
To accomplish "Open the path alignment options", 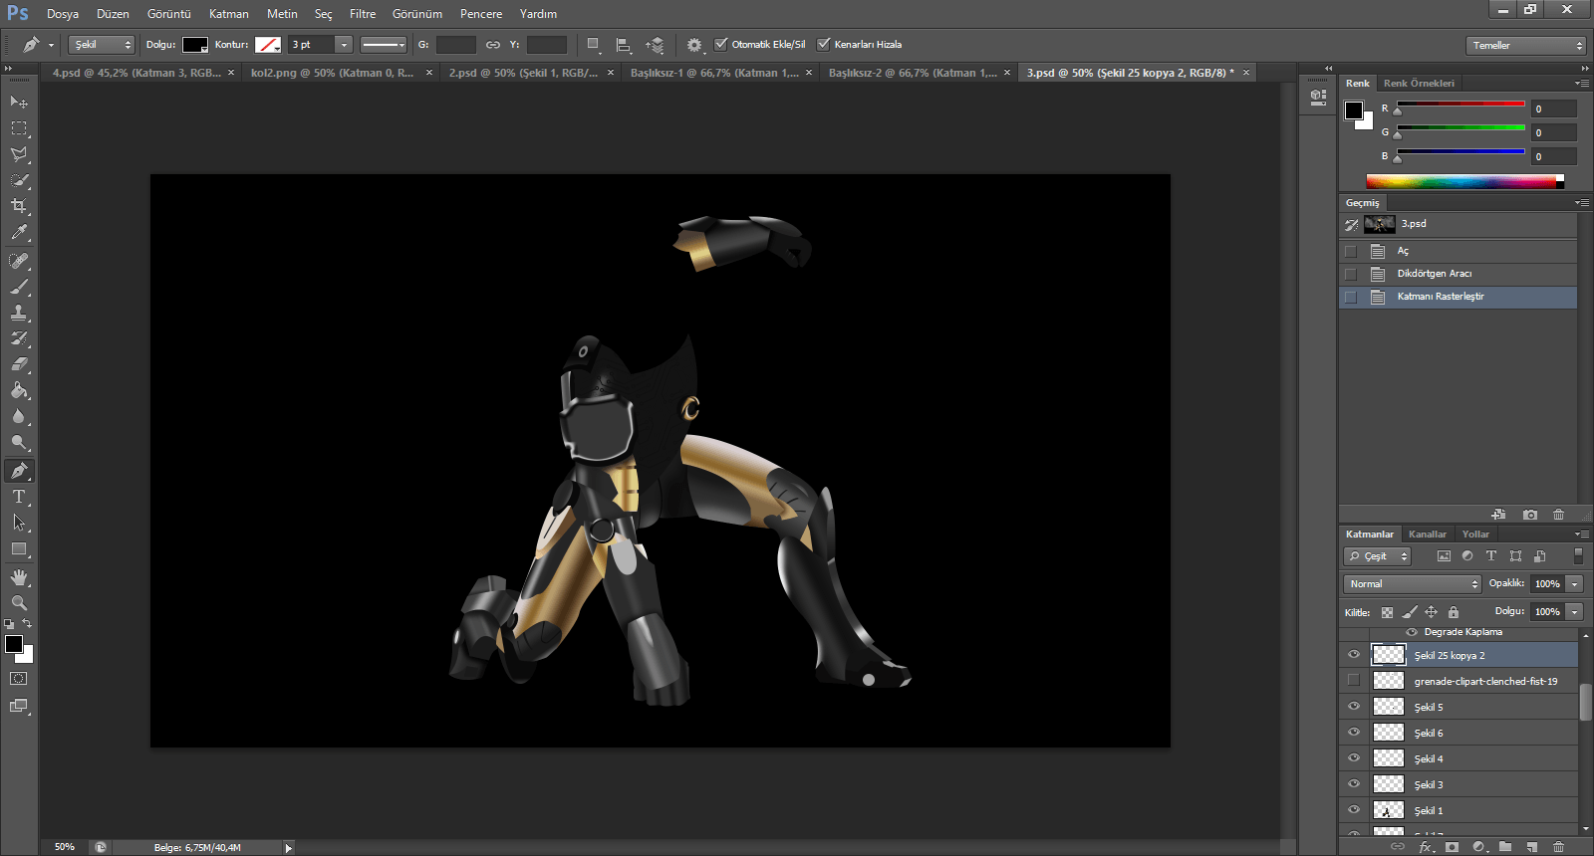I will pyautogui.click(x=624, y=45).
